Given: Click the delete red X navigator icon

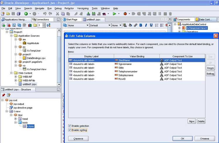Looking at the screenshot, I should pos(9,25).
